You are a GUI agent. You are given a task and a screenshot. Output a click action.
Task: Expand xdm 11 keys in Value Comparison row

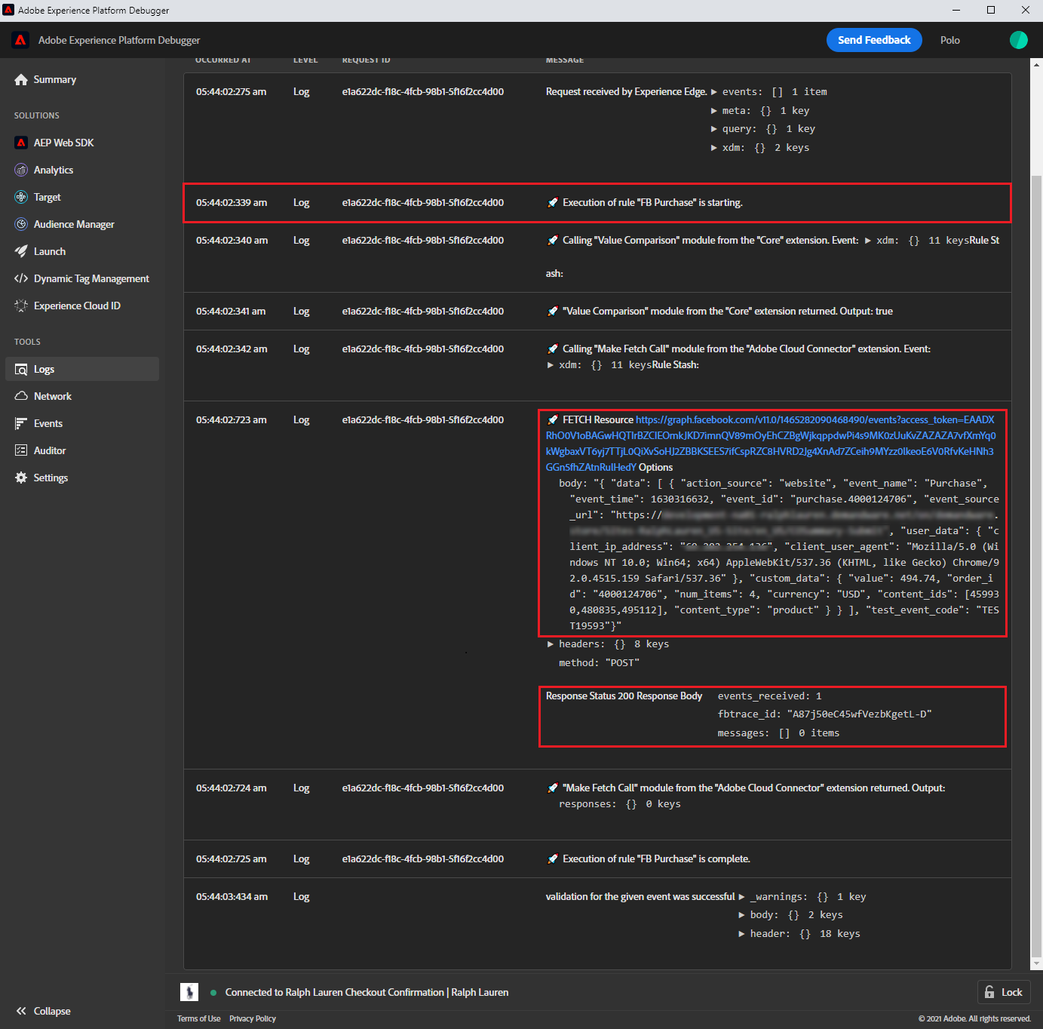868,241
